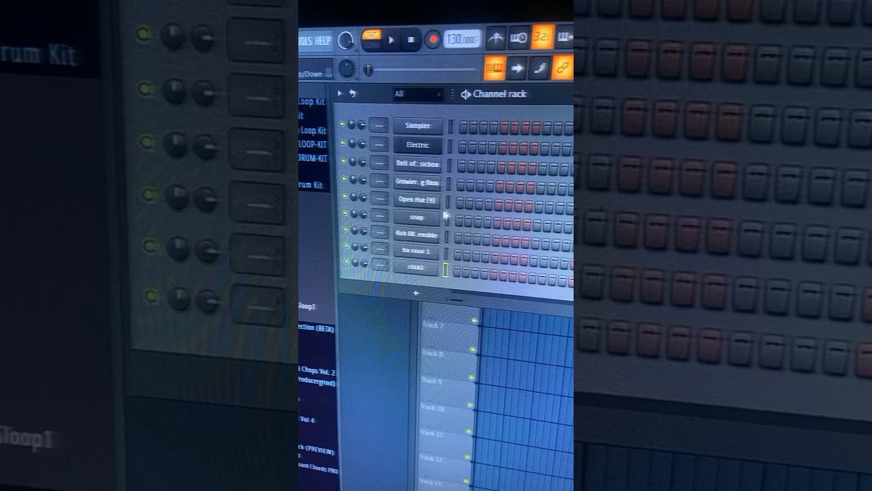Open the Growler..g Bass channel button

tap(417, 182)
